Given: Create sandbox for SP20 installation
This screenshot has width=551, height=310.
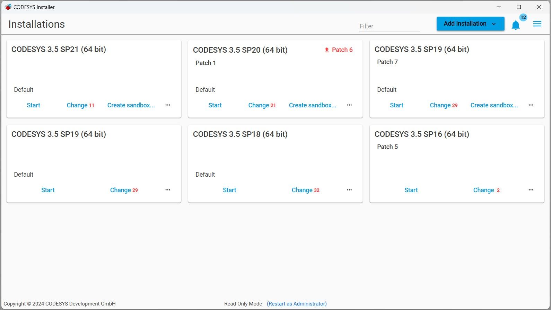Looking at the screenshot, I should (313, 105).
